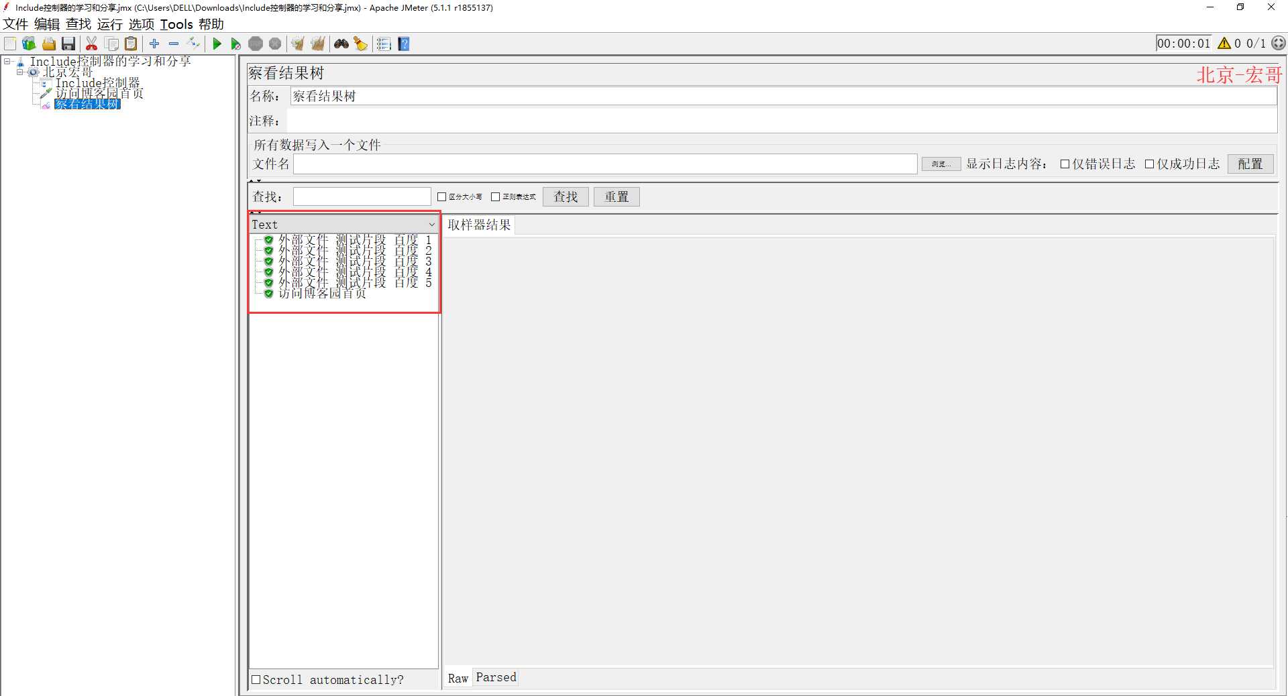Check 仅成功日志 successes-only option
Image resolution: width=1288 pixels, height=696 pixels.
click(1149, 164)
